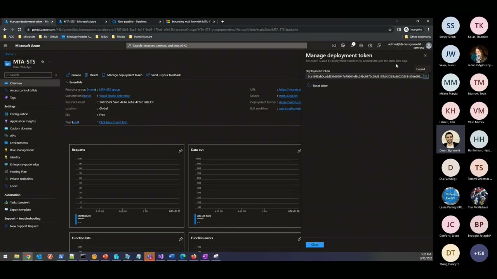This screenshot has width=497, height=279.
Task: Open MTA-STS more options ellipsis
Action: pos(50,62)
